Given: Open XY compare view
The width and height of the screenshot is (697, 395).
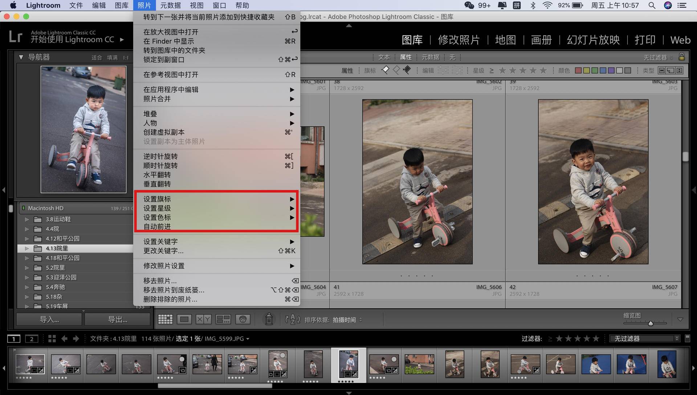Looking at the screenshot, I should click(203, 319).
